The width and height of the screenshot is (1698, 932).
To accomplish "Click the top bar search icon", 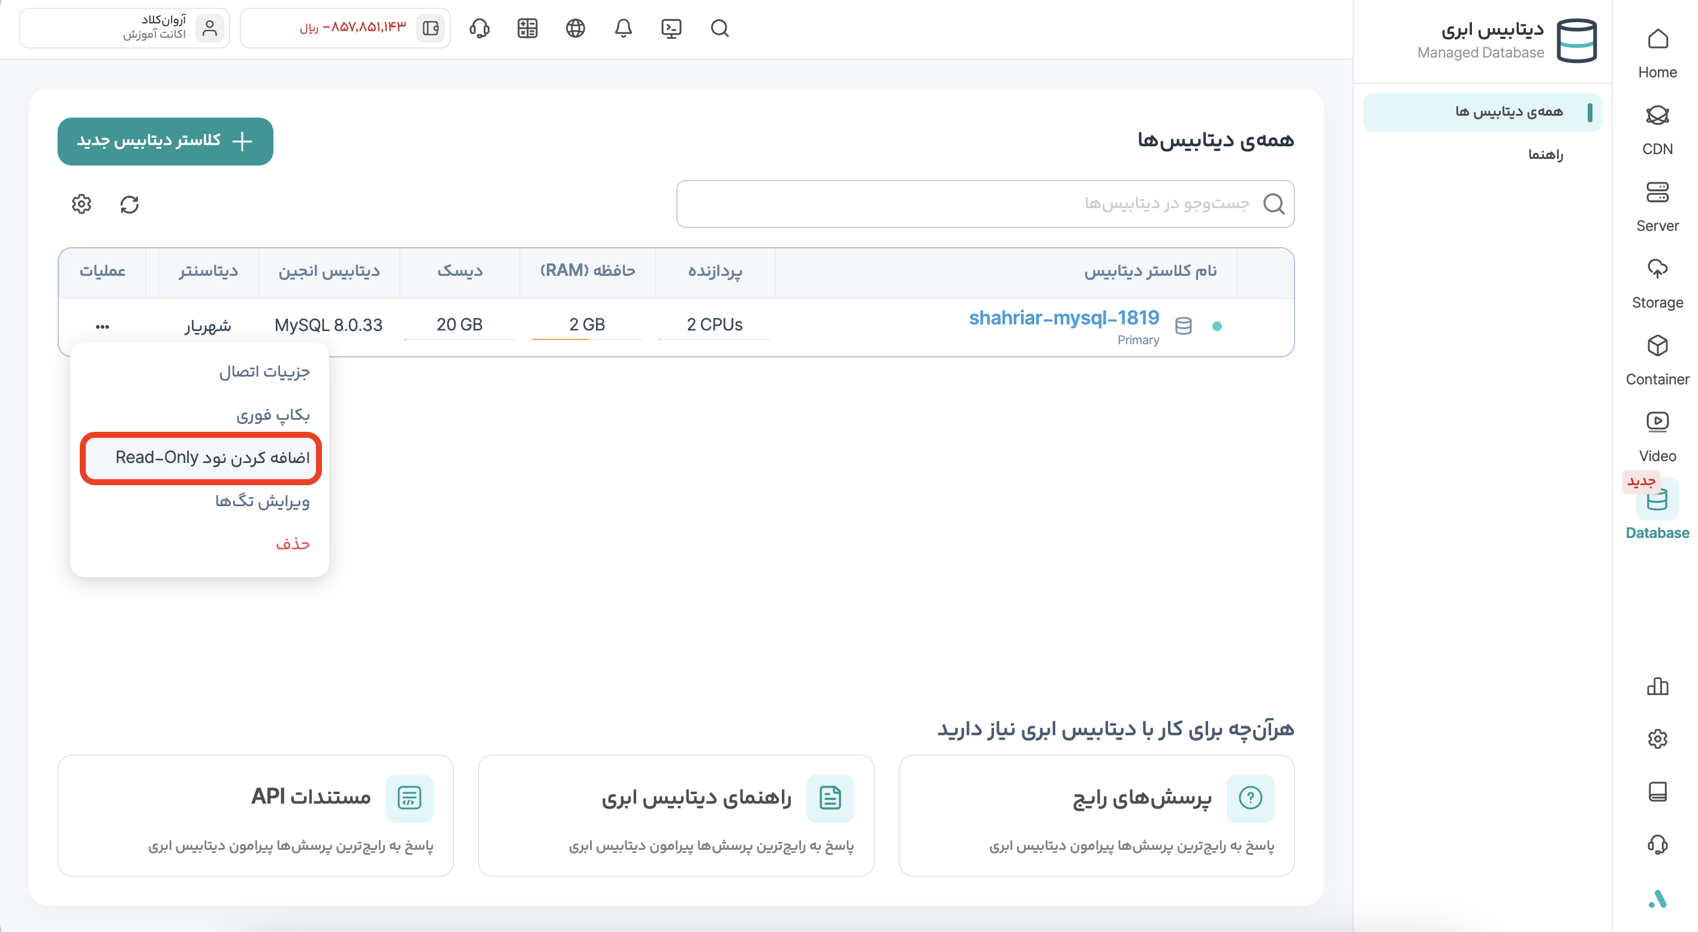I will click(719, 28).
